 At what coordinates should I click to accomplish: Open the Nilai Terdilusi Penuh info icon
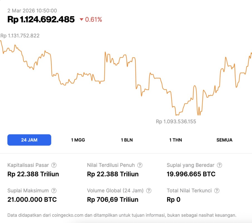pyautogui.click(x=140, y=165)
